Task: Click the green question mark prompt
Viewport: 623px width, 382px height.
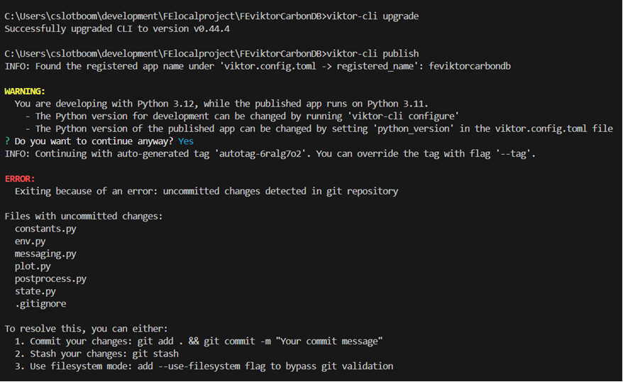Action: coord(7,141)
